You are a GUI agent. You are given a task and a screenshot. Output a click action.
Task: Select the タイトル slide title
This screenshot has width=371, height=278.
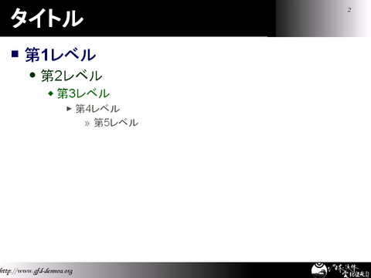coord(46,18)
